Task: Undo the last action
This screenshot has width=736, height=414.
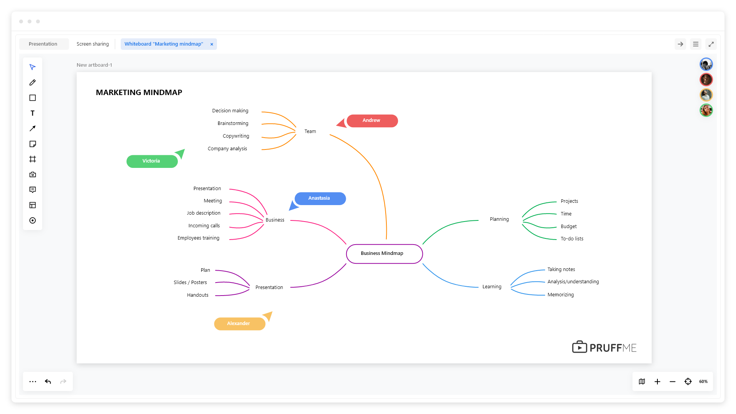Action: pyautogui.click(x=48, y=381)
